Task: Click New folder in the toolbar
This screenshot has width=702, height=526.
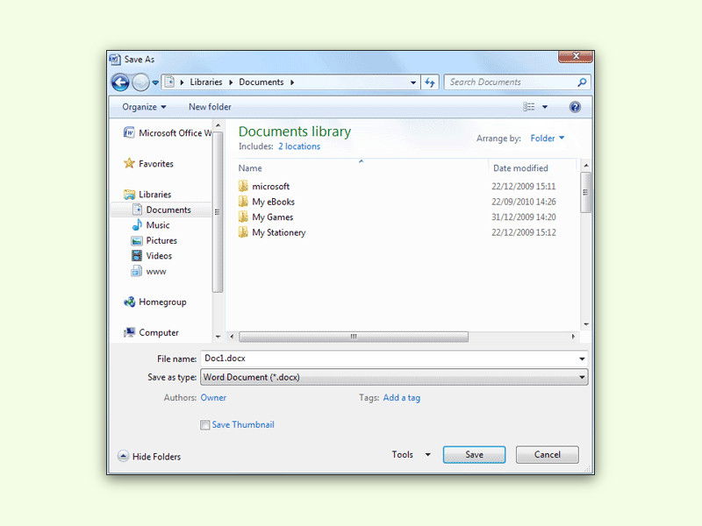Action: pos(210,107)
